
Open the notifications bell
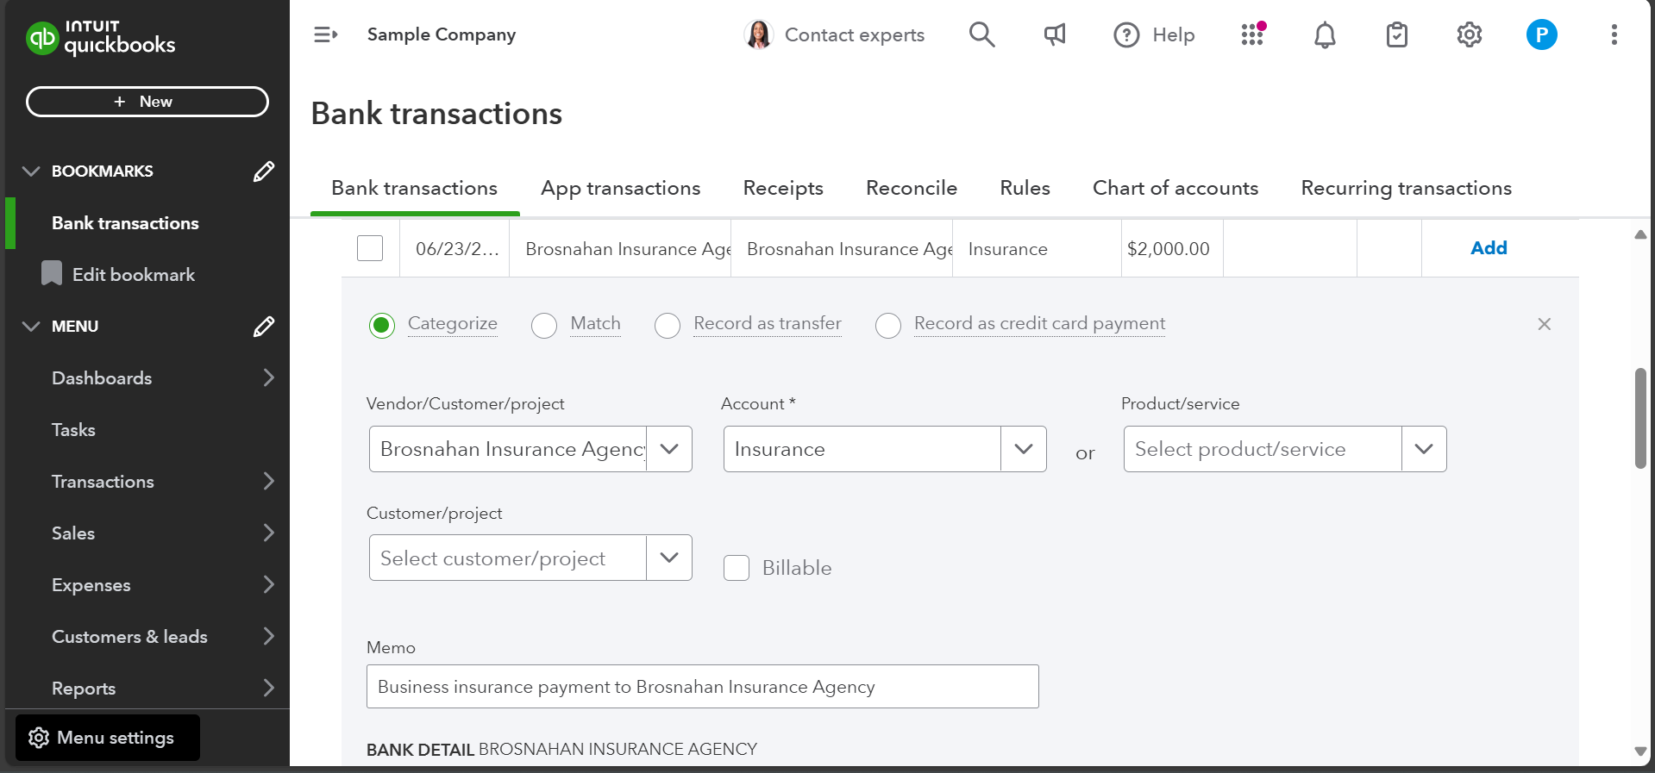1325,34
